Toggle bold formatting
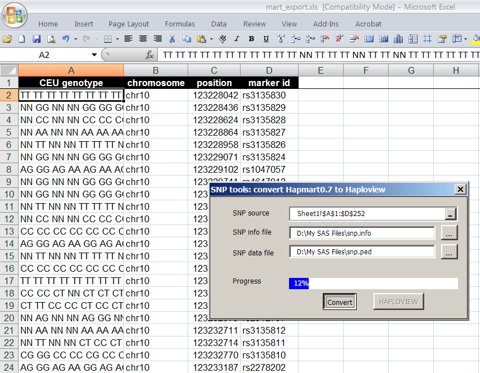 [251, 39]
